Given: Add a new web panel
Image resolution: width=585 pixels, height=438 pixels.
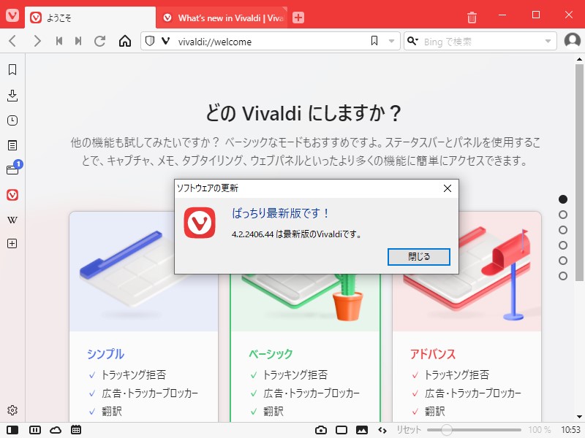Looking at the screenshot, I should click(x=12, y=243).
